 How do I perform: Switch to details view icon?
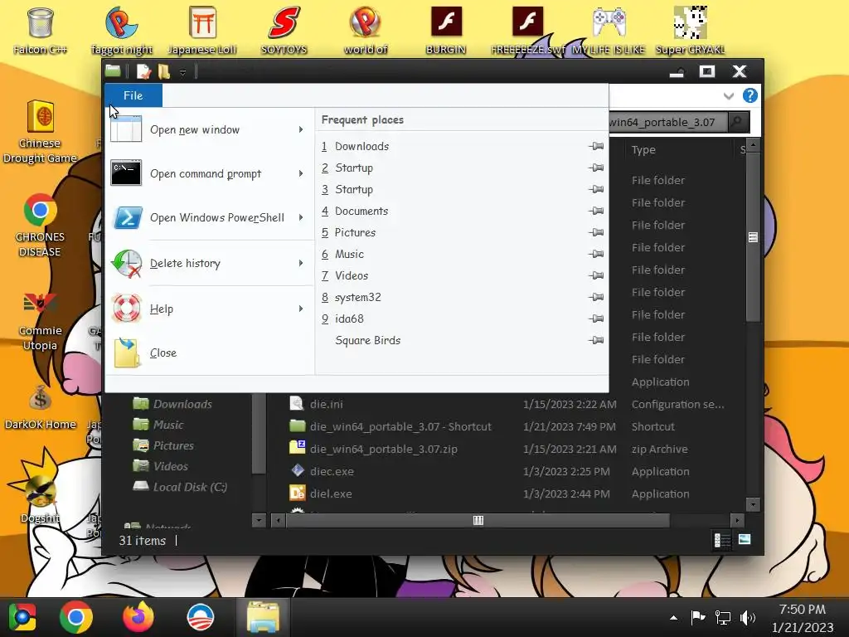(722, 540)
